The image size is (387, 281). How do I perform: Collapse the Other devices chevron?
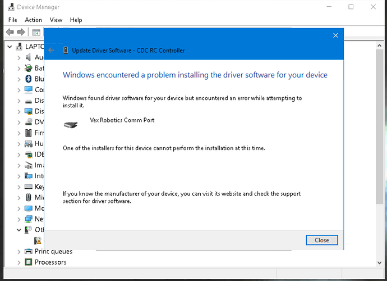pyautogui.click(x=19, y=230)
